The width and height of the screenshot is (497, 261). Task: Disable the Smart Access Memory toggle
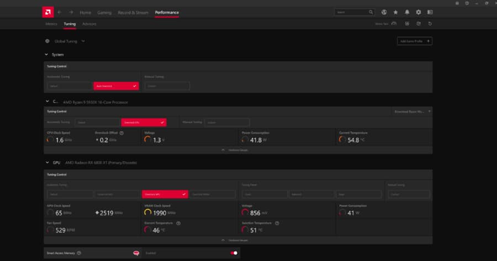point(234,253)
